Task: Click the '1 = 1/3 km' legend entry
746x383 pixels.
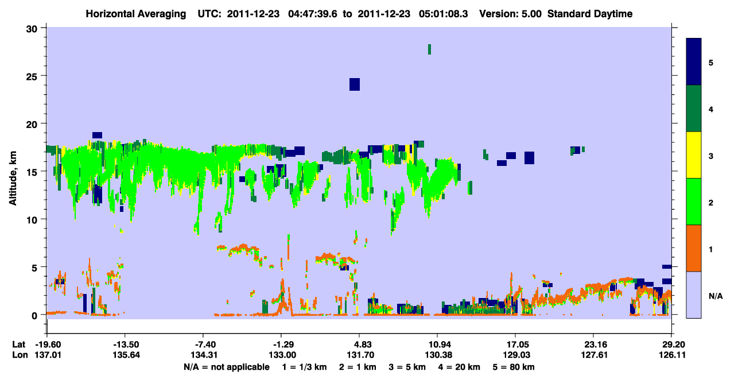Action: (x=304, y=367)
